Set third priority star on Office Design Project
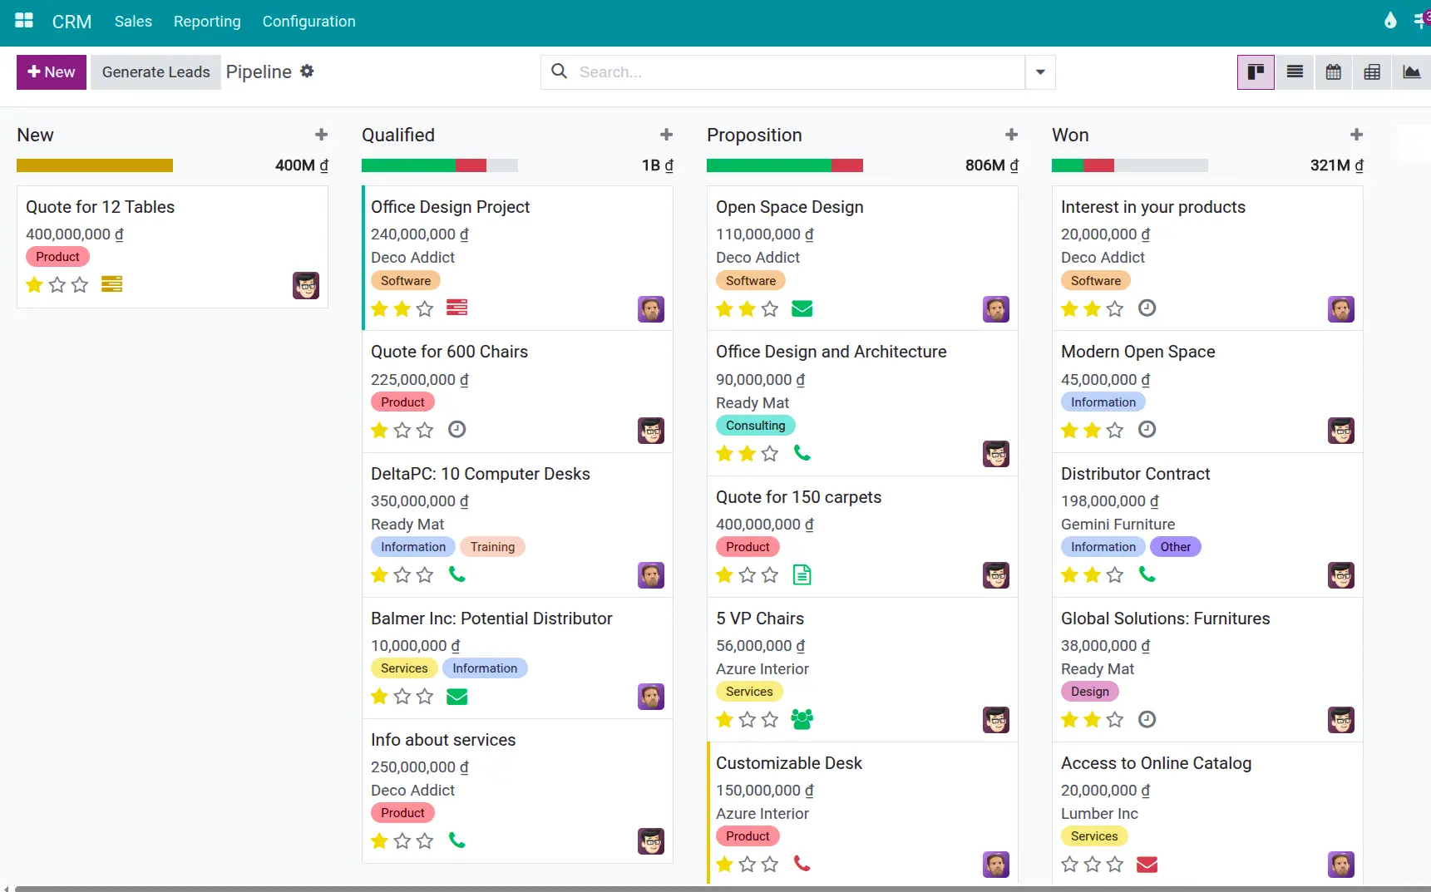Image resolution: width=1431 pixels, height=892 pixels. pyautogui.click(x=425, y=309)
